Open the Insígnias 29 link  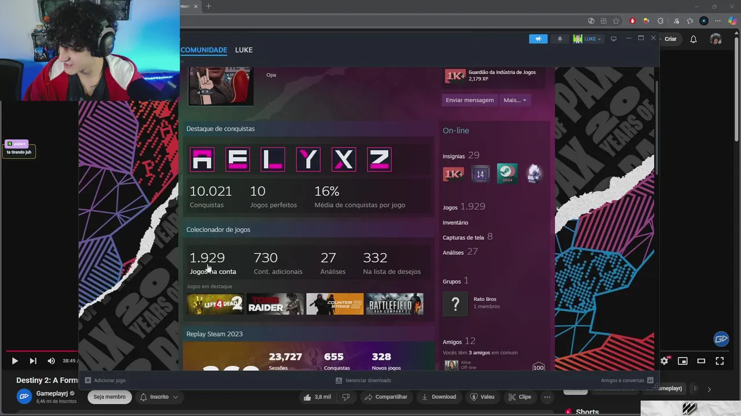click(461, 155)
